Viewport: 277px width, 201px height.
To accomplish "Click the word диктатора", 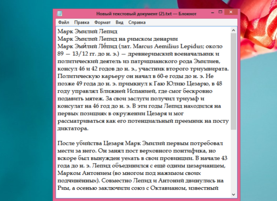I will click(73, 128).
